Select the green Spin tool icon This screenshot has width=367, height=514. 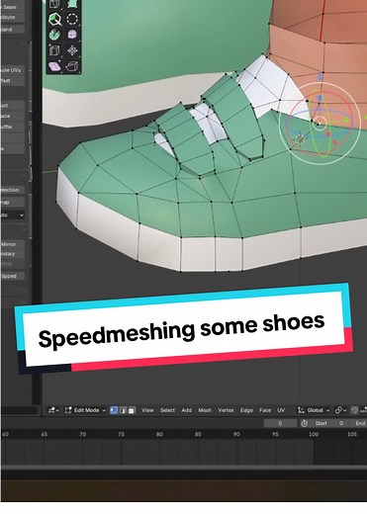coord(54,35)
